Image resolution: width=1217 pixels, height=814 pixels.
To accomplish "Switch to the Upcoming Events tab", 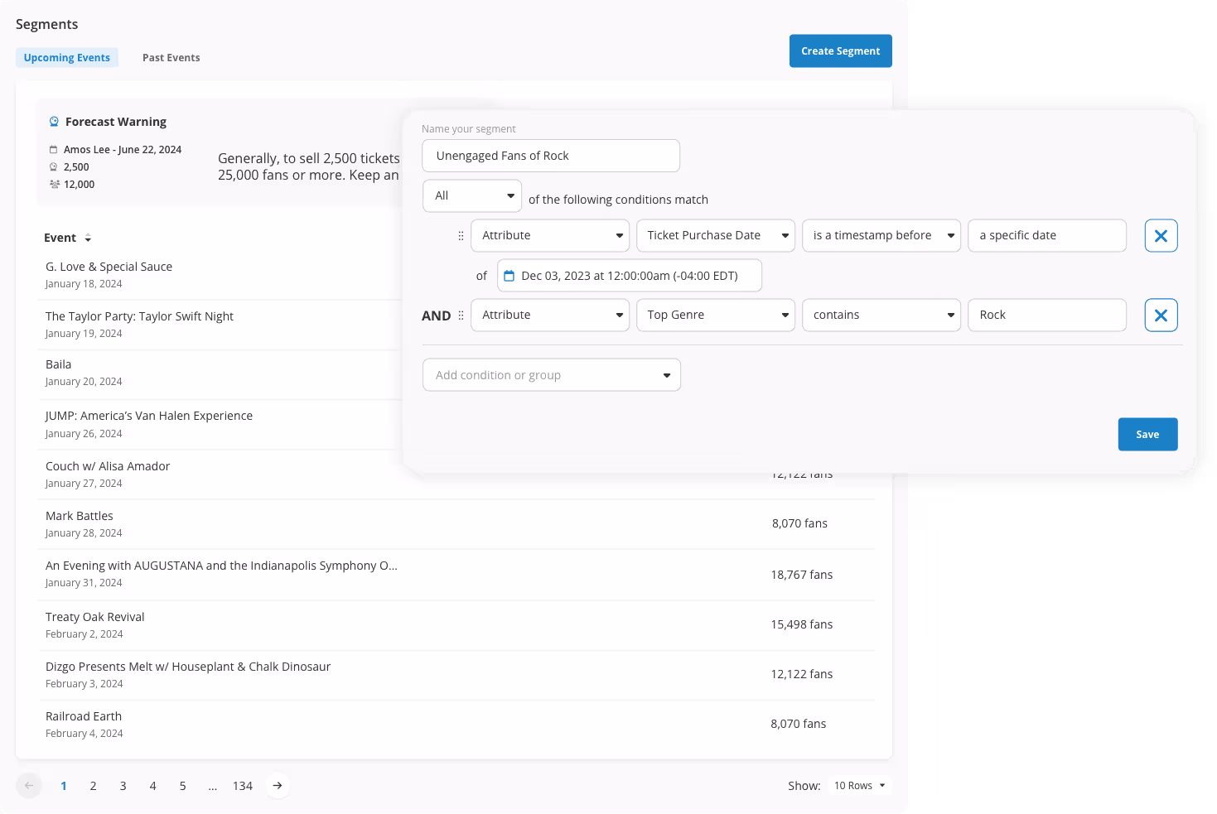I will coord(67,58).
